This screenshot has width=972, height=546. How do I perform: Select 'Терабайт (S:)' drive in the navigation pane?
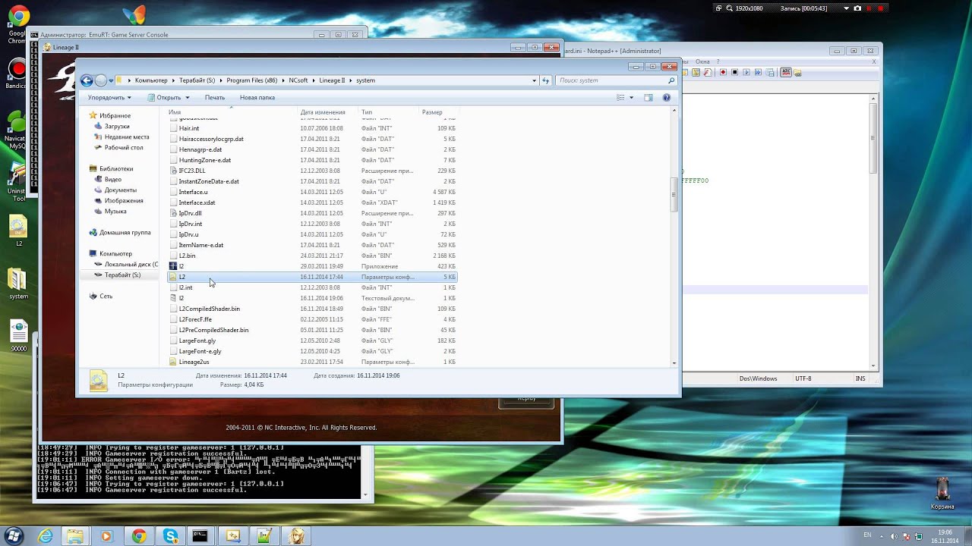click(x=122, y=275)
